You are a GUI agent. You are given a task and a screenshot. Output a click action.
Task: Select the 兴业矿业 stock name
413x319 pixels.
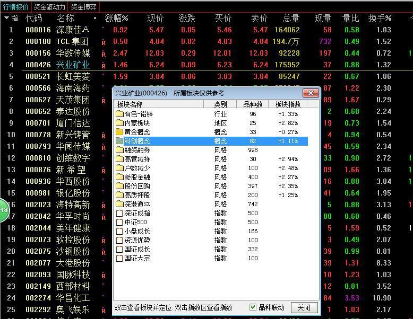[73, 65]
